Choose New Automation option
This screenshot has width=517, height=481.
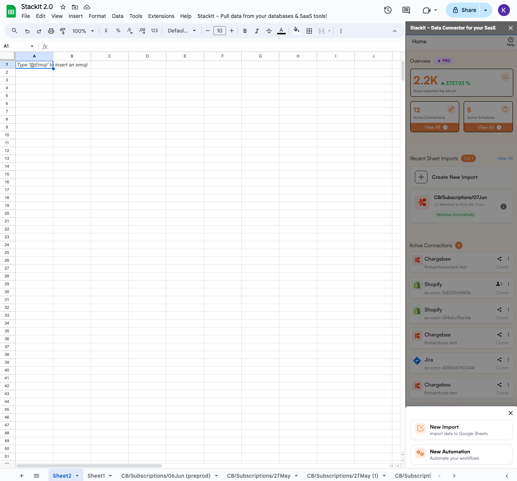point(462,454)
